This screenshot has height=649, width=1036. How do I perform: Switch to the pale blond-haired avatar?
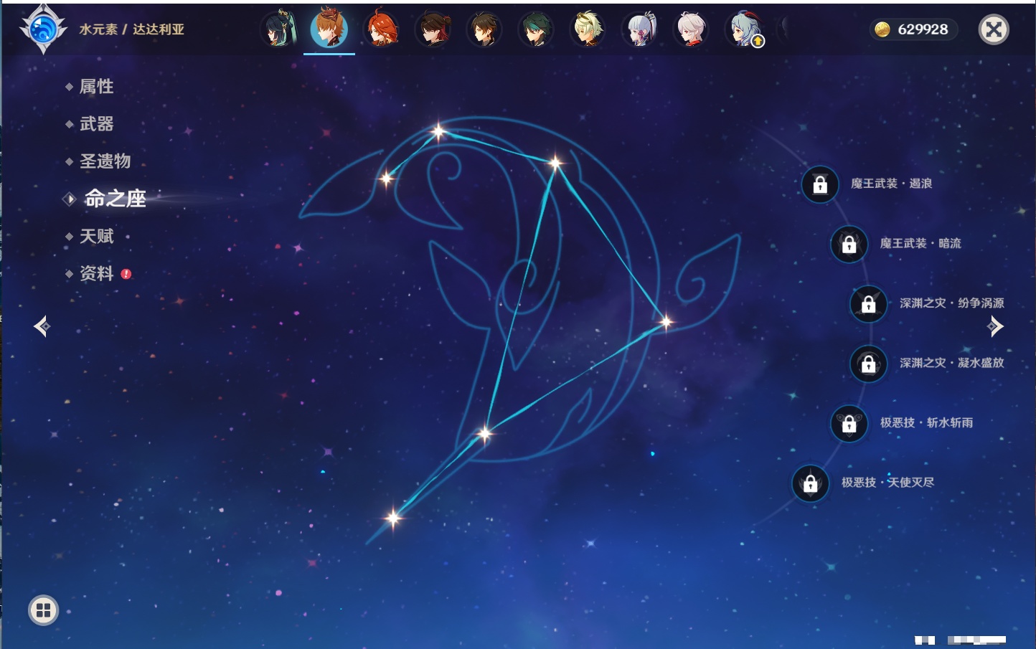pyautogui.click(x=588, y=29)
